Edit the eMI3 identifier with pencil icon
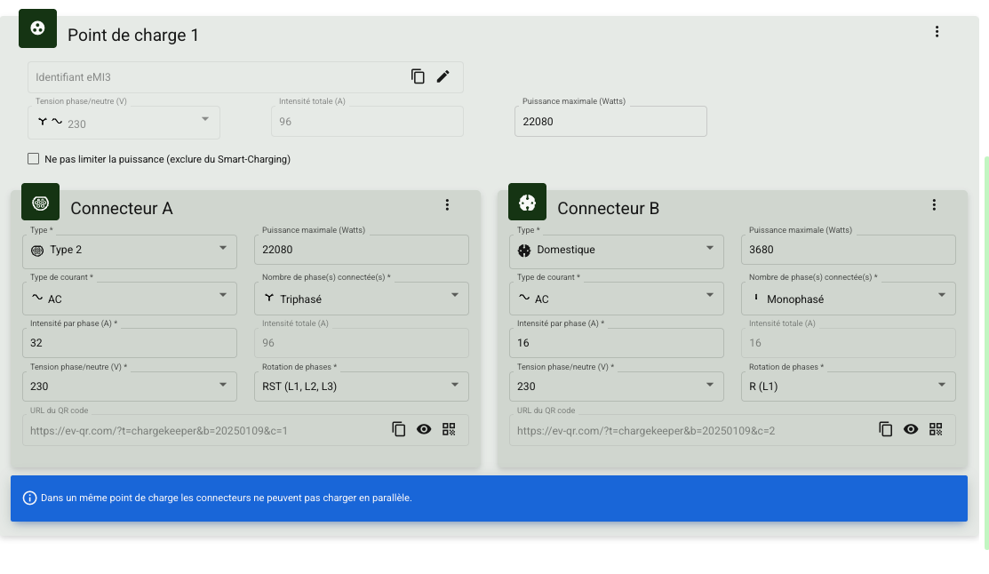 [x=443, y=77]
